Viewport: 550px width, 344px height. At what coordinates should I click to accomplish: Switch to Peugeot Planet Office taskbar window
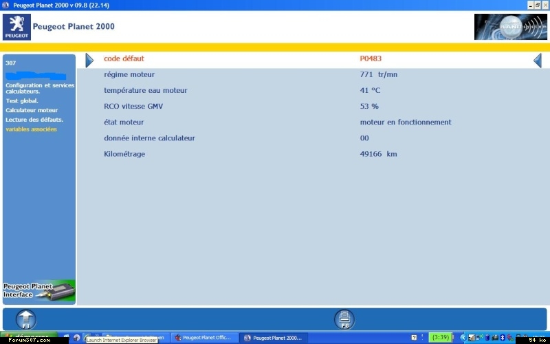(206, 338)
